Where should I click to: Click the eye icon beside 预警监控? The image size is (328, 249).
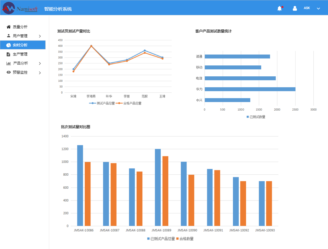click(x=9, y=72)
